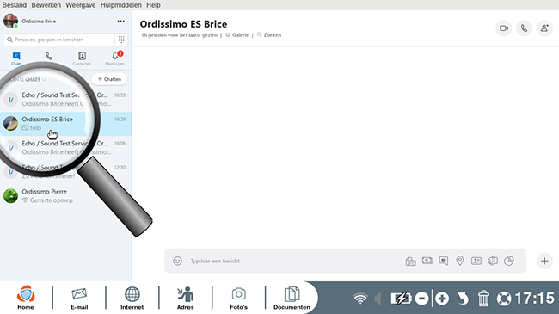This screenshot has height=314, width=559.
Task: Click the speaker volume icon
Action: (378, 299)
